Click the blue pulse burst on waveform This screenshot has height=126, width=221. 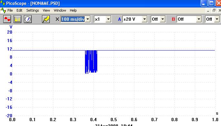[x=91, y=62]
